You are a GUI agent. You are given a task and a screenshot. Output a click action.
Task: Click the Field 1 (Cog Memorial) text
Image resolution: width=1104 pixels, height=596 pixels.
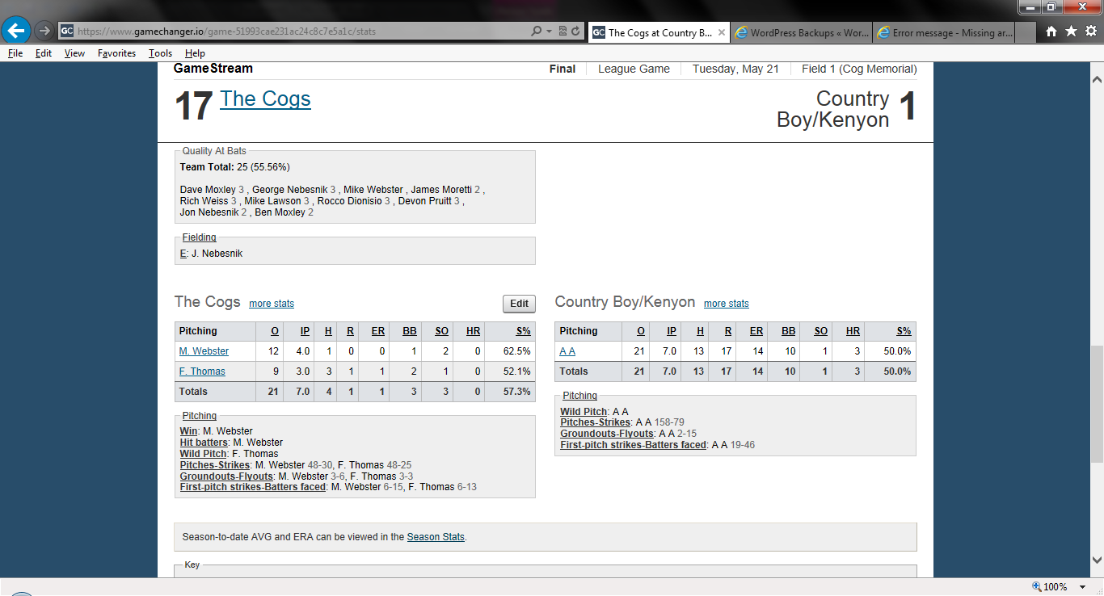coord(859,69)
